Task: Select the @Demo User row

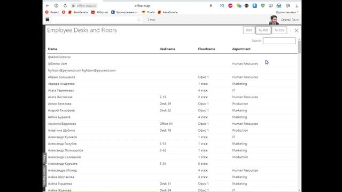Action: [x=172, y=64]
